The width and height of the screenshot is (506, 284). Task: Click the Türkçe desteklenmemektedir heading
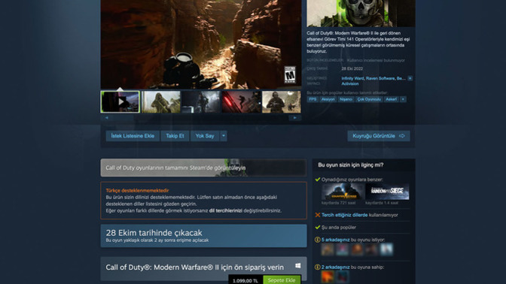(x=137, y=190)
